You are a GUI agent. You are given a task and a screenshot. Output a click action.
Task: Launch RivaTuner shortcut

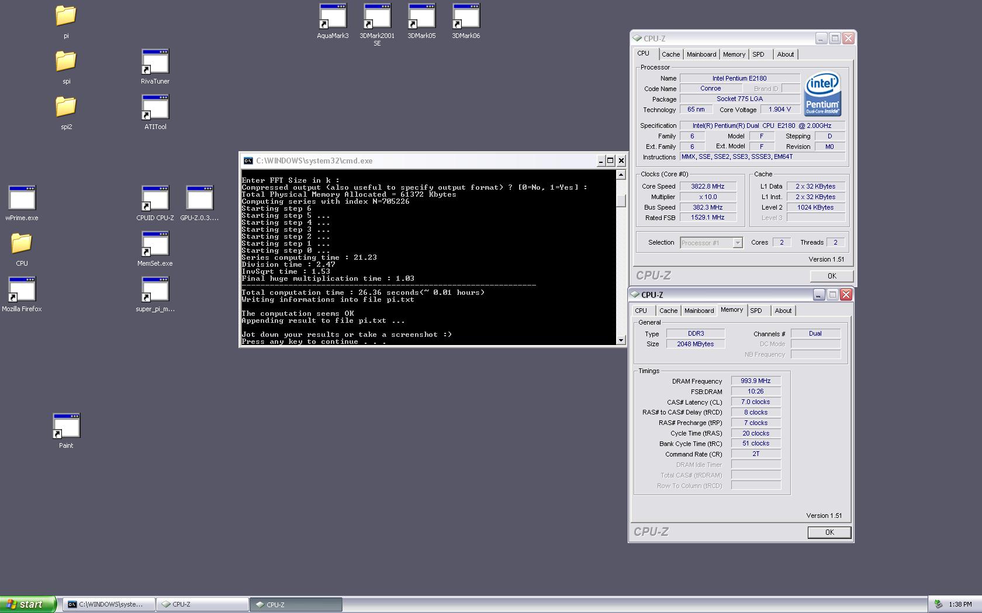pos(155,62)
